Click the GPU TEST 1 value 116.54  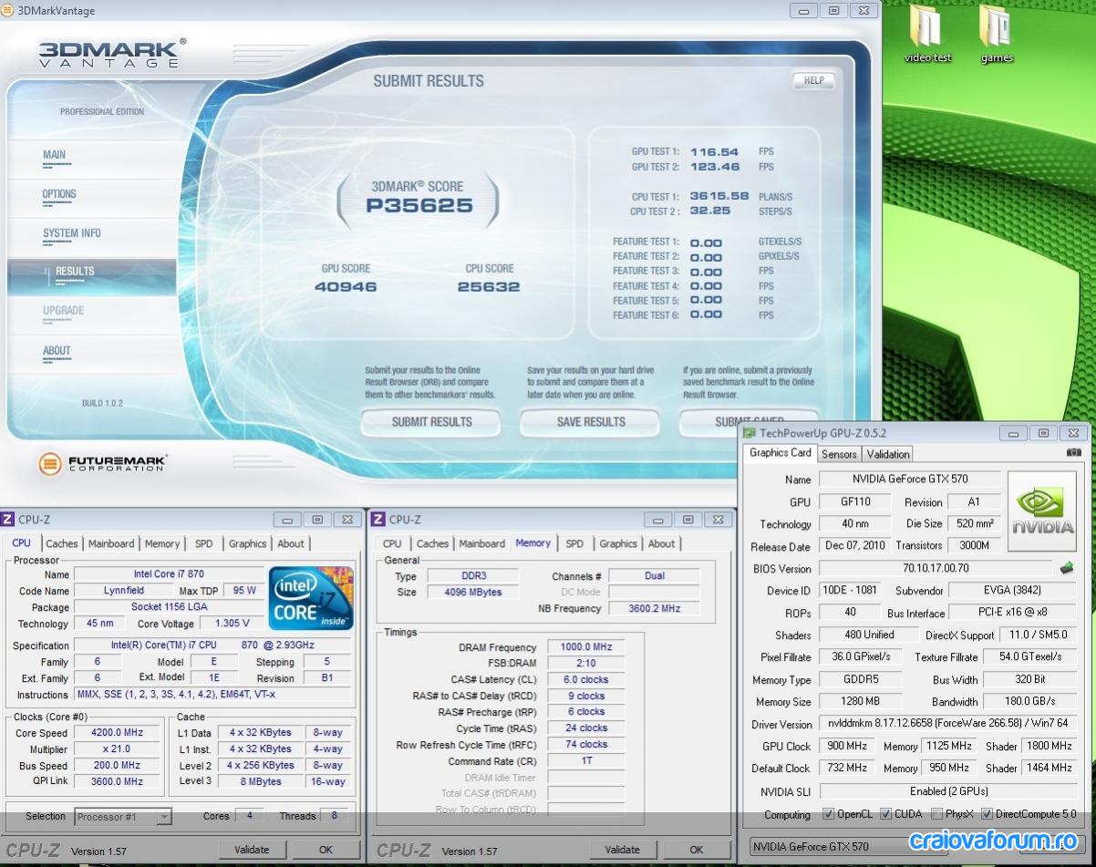click(x=714, y=152)
